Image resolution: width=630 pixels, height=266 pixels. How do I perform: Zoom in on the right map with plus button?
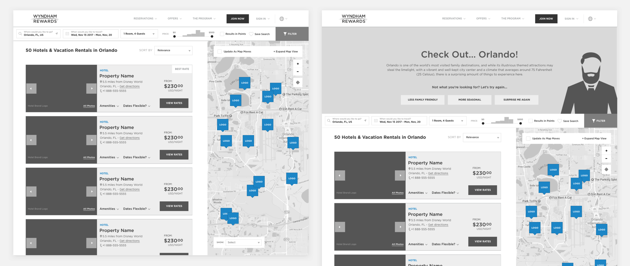(606, 151)
